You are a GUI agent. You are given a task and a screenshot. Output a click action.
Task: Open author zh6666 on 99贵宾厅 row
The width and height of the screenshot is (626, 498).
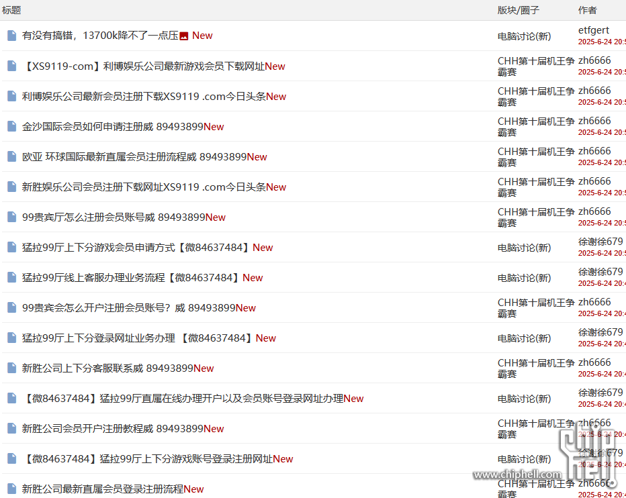(594, 211)
